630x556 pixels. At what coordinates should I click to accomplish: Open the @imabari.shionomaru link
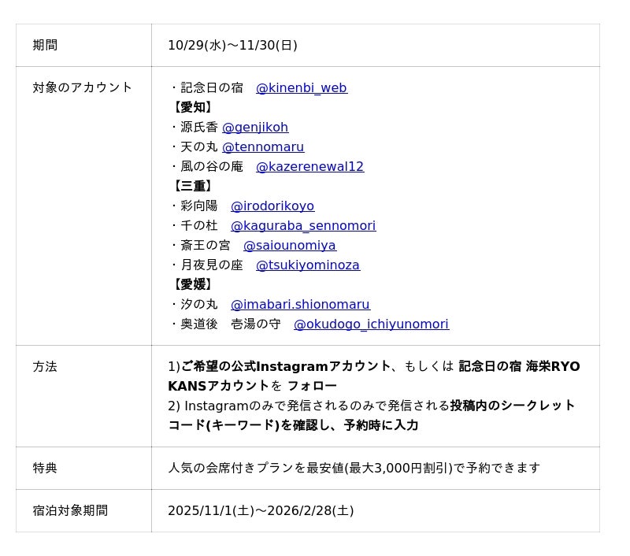(x=299, y=305)
